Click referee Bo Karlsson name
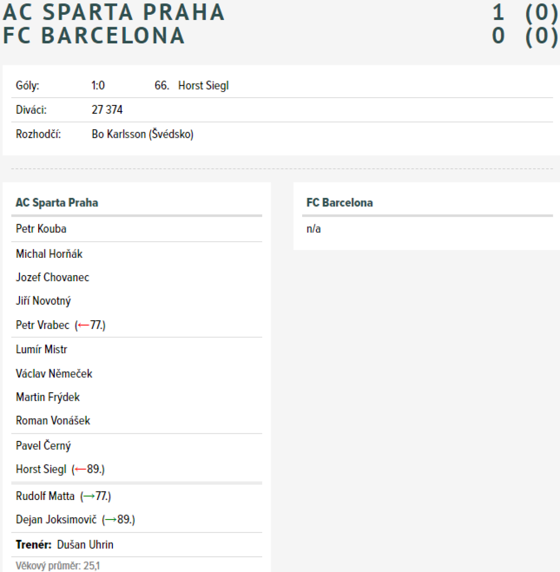Screen dimensions: 560x572 pyautogui.click(x=119, y=134)
